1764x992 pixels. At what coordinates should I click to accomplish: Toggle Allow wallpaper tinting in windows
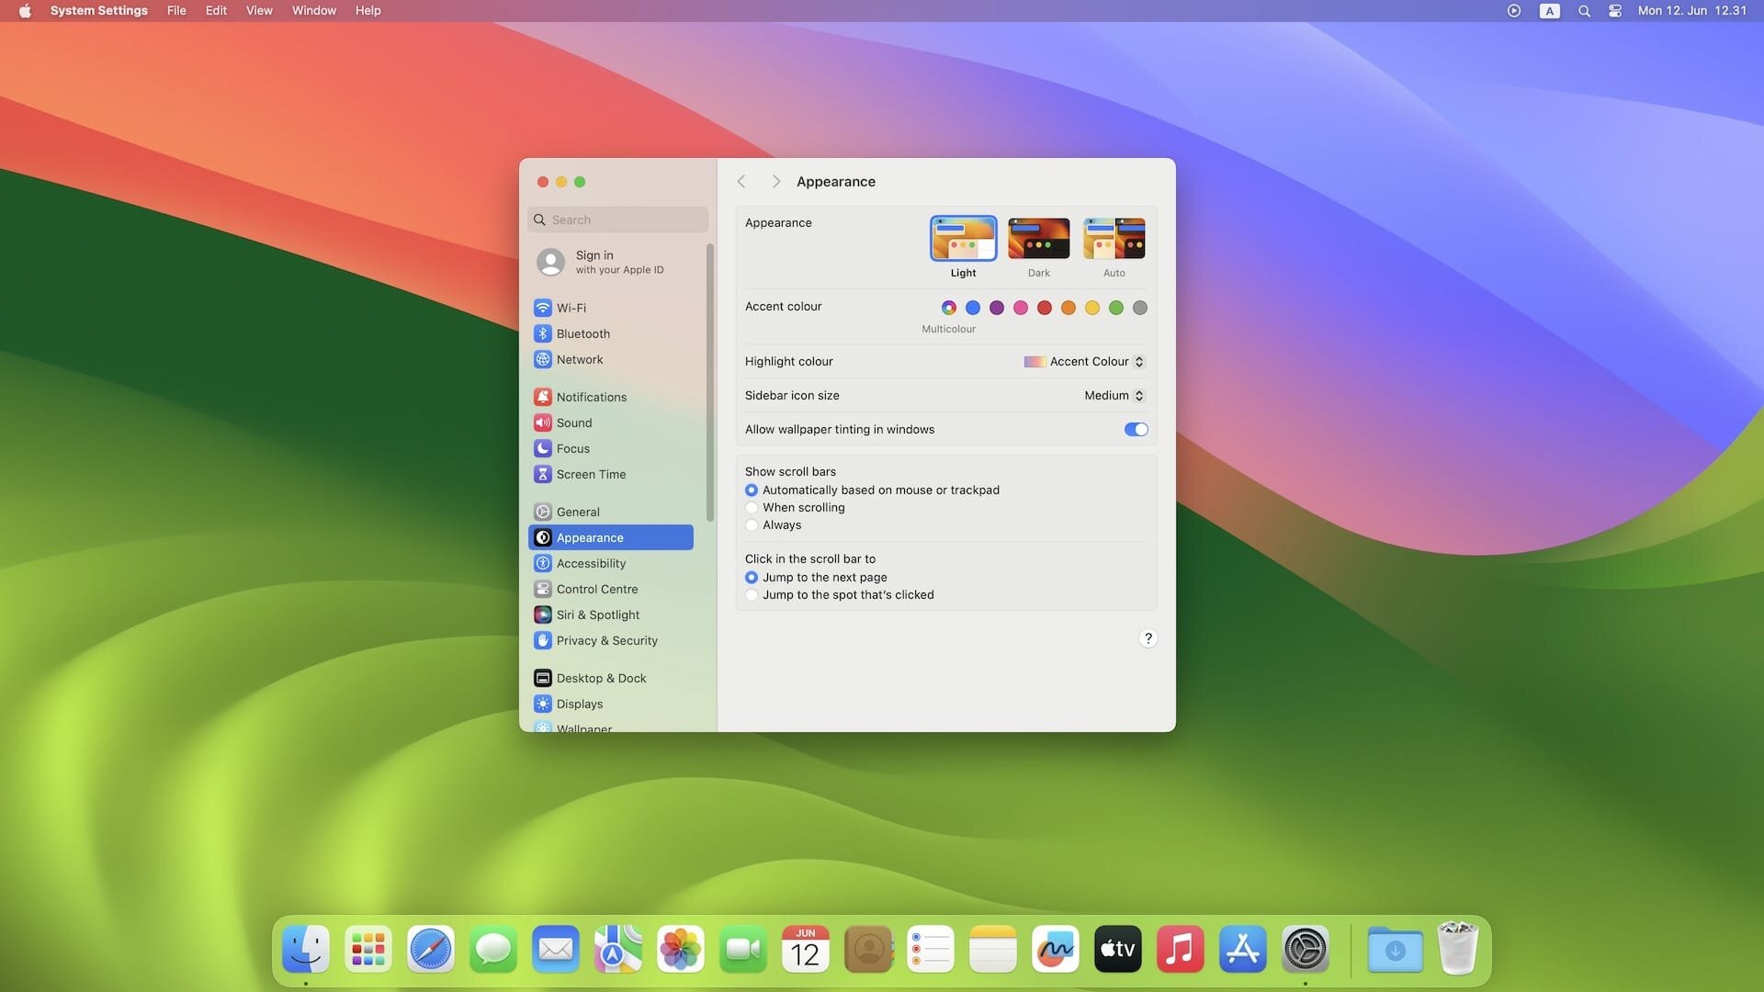[1134, 429]
